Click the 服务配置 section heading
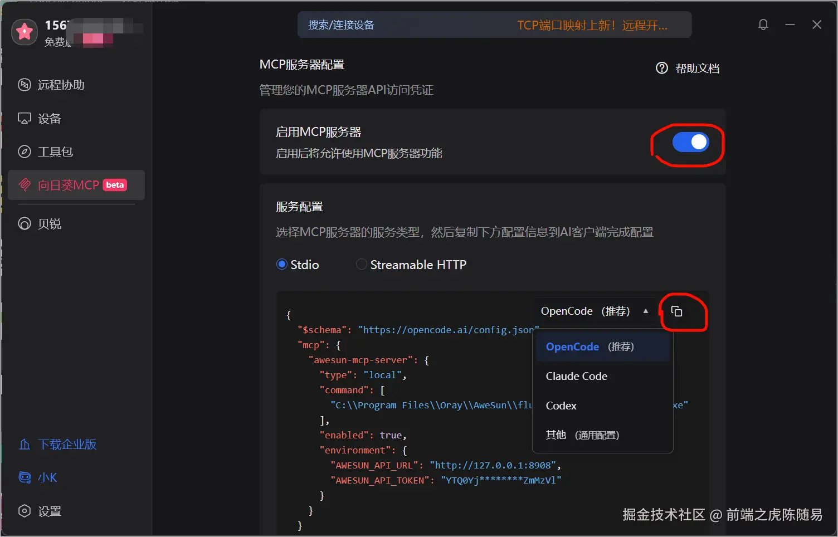Image resolution: width=838 pixels, height=537 pixels. (x=300, y=207)
